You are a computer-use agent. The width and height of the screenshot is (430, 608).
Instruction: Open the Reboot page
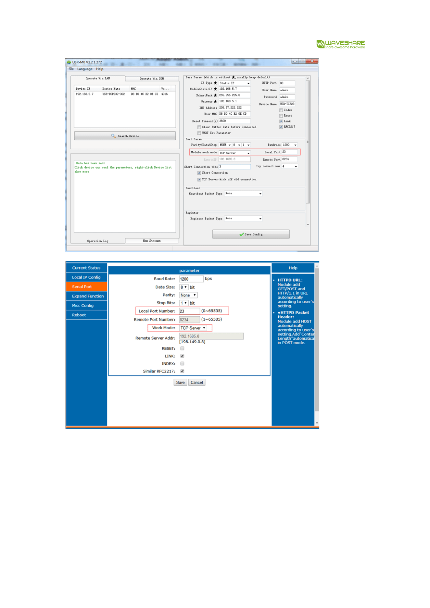coord(86,315)
